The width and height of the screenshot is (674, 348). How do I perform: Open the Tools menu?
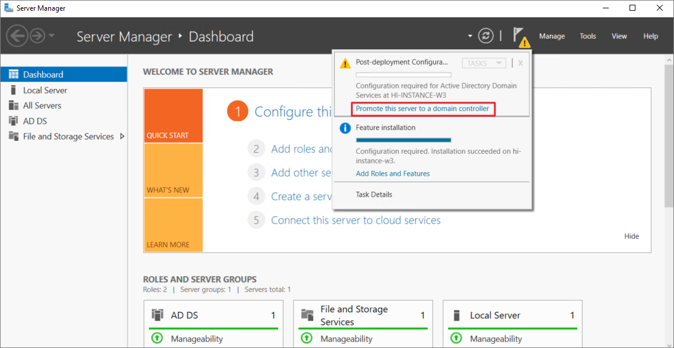click(587, 36)
